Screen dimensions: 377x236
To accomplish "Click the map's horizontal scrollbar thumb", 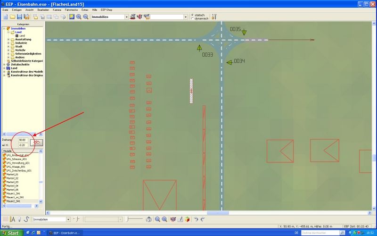I will (218, 213).
